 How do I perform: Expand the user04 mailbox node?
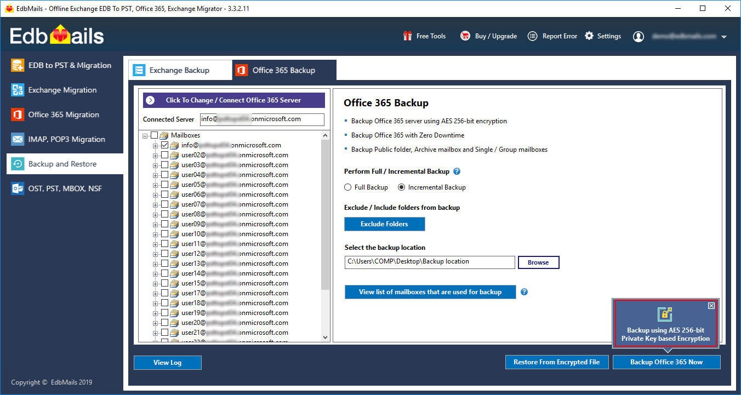coord(156,175)
